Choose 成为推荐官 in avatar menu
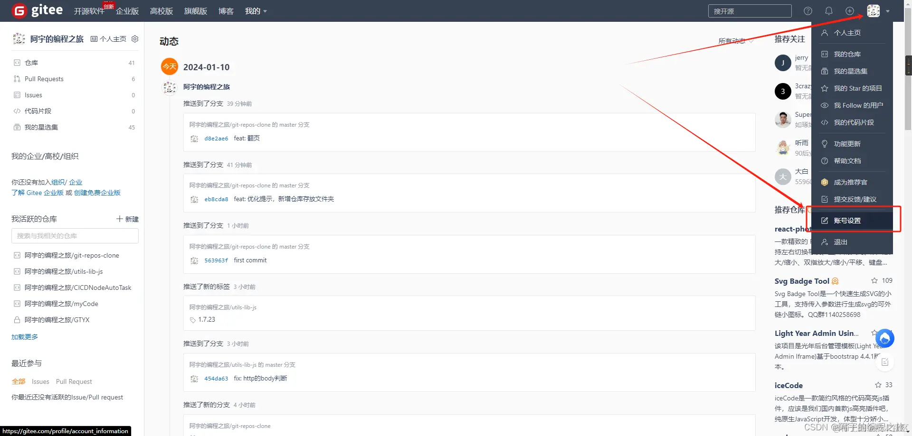The height and width of the screenshot is (436, 912). coord(852,182)
